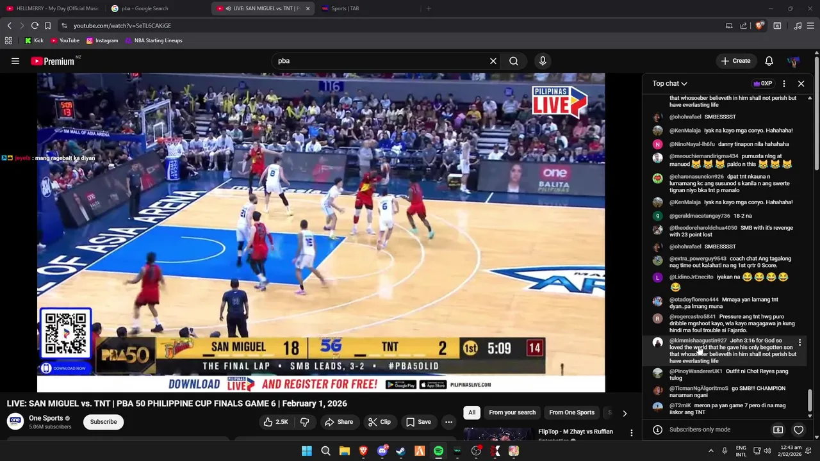Show more filter chips with arrow
Screen dimensions: 820x461
[x=625, y=413]
